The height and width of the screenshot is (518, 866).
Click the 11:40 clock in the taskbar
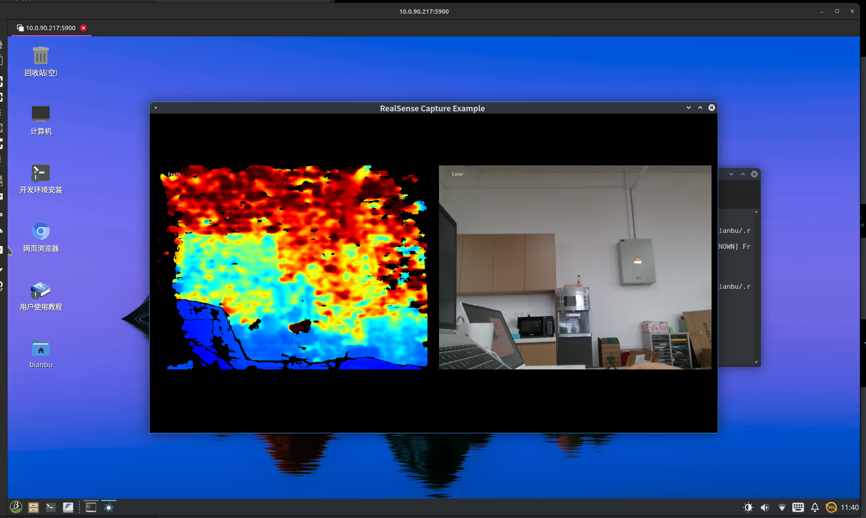850,507
